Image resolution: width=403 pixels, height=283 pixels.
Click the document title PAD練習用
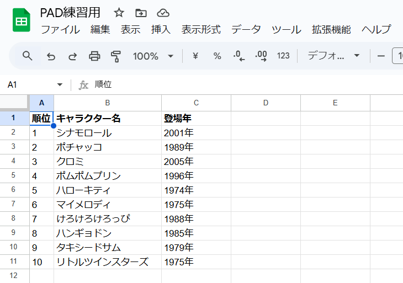tap(70, 13)
